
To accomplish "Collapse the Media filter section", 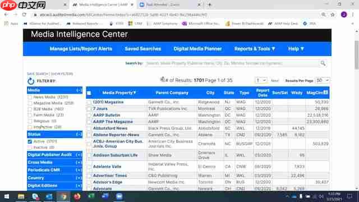I will (79, 90).
